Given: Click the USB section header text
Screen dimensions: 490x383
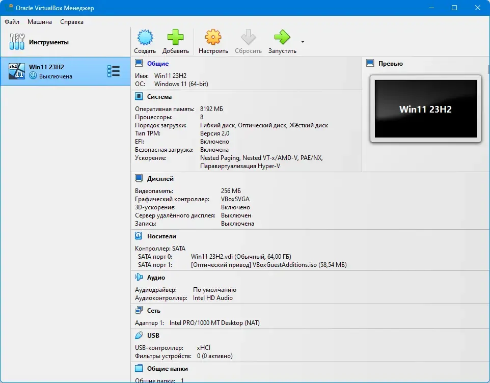Looking at the screenshot, I should (x=153, y=336).
